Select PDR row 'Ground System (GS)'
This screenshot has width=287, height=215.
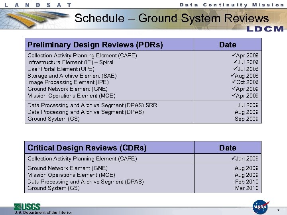click(53, 119)
